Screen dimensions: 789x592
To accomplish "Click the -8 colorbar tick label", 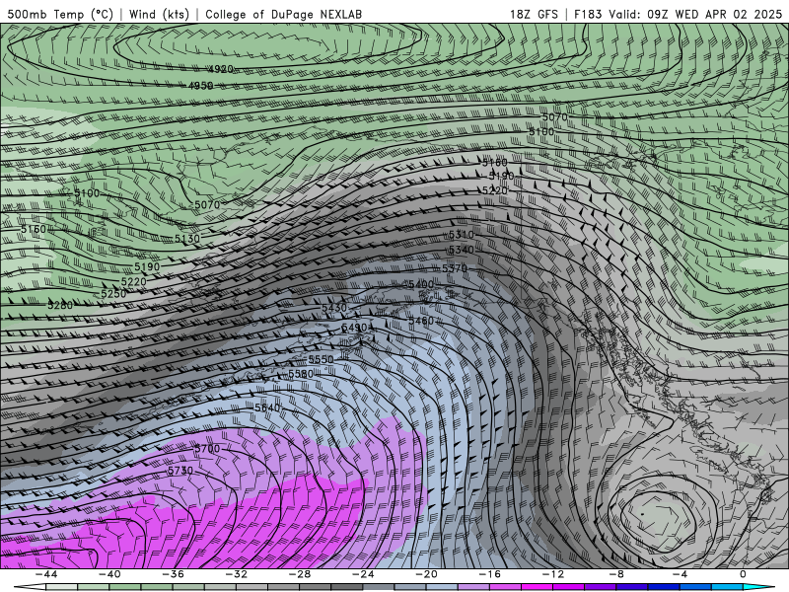I will 616,574.
